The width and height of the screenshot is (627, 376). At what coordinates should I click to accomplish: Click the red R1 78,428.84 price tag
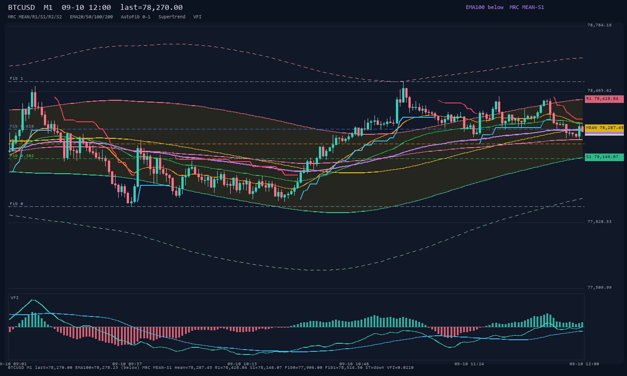click(604, 99)
